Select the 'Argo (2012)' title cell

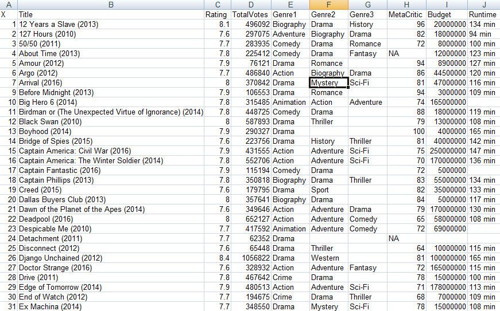coord(111,73)
